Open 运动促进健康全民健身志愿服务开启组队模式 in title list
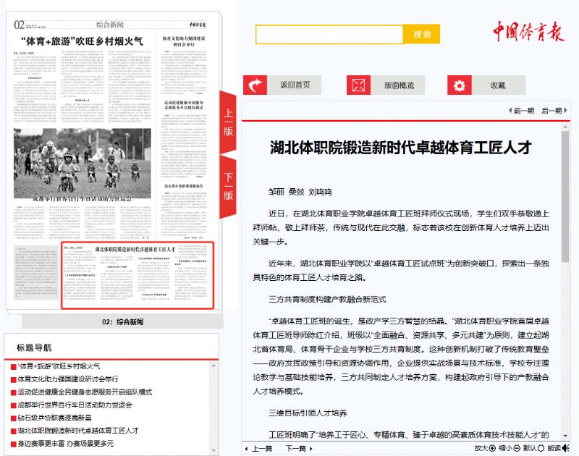Viewport: 579px width, 456px height. 85,392
